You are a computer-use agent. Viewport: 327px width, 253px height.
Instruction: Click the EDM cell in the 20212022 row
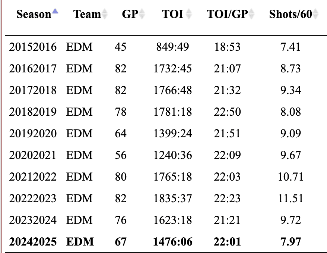coord(79,177)
